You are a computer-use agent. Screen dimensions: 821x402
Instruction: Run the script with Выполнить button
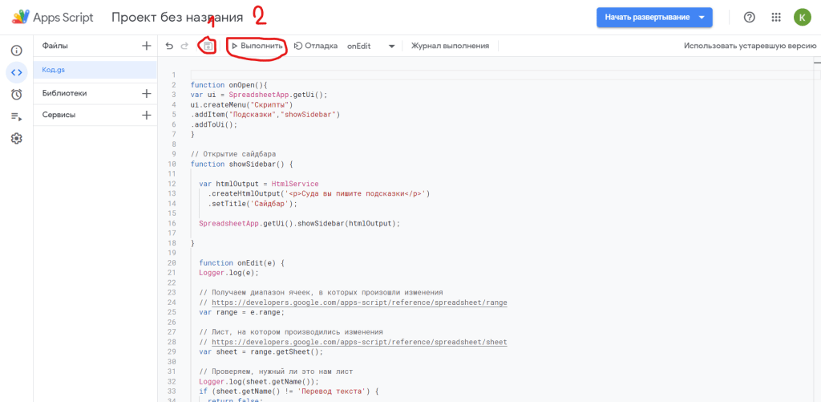(x=257, y=47)
